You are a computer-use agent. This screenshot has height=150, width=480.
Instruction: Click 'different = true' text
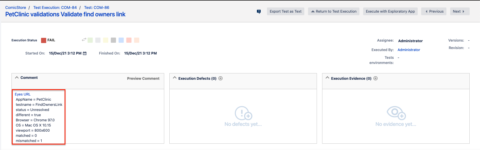[28, 115]
